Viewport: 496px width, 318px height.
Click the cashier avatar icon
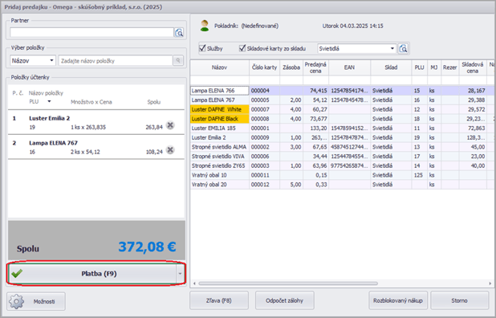point(205,26)
